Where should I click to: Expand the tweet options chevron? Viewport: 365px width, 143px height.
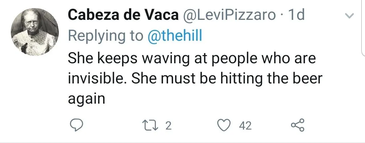(x=349, y=16)
